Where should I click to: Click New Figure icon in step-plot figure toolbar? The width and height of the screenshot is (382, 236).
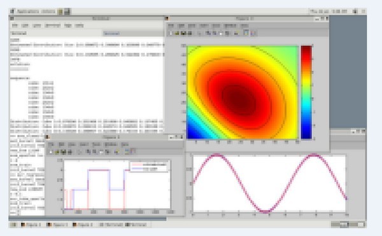coord(51,152)
